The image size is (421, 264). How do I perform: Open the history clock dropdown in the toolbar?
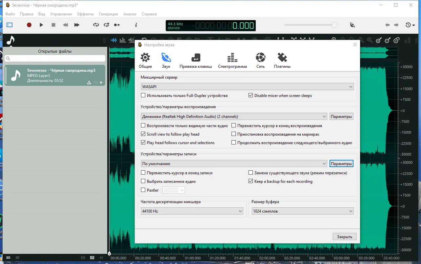tap(410, 25)
